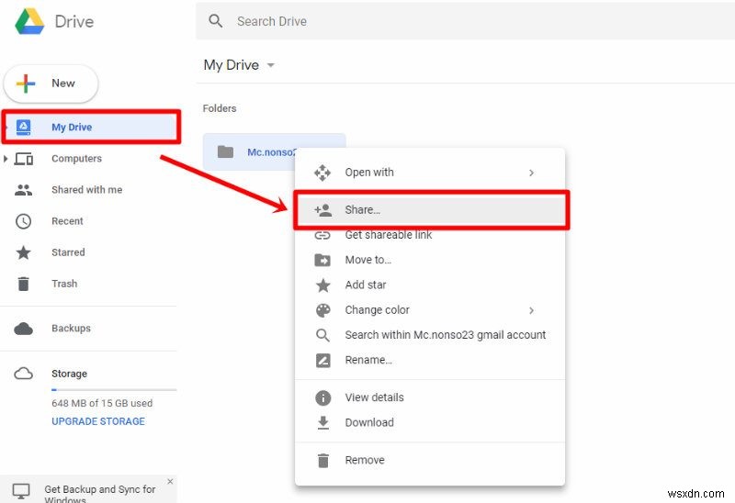Image resolution: width=735 pixels, height=503 pixels.
Task: Click the Add star icon in menu
Action: pyautogui.click(x=323, y=285)
